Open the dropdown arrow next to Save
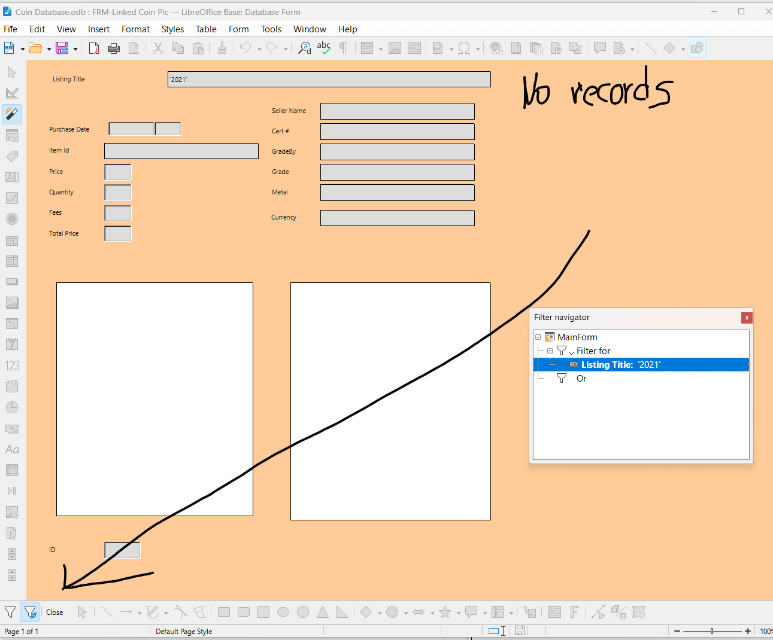773x640 pixels. click(x=75, y=49)
